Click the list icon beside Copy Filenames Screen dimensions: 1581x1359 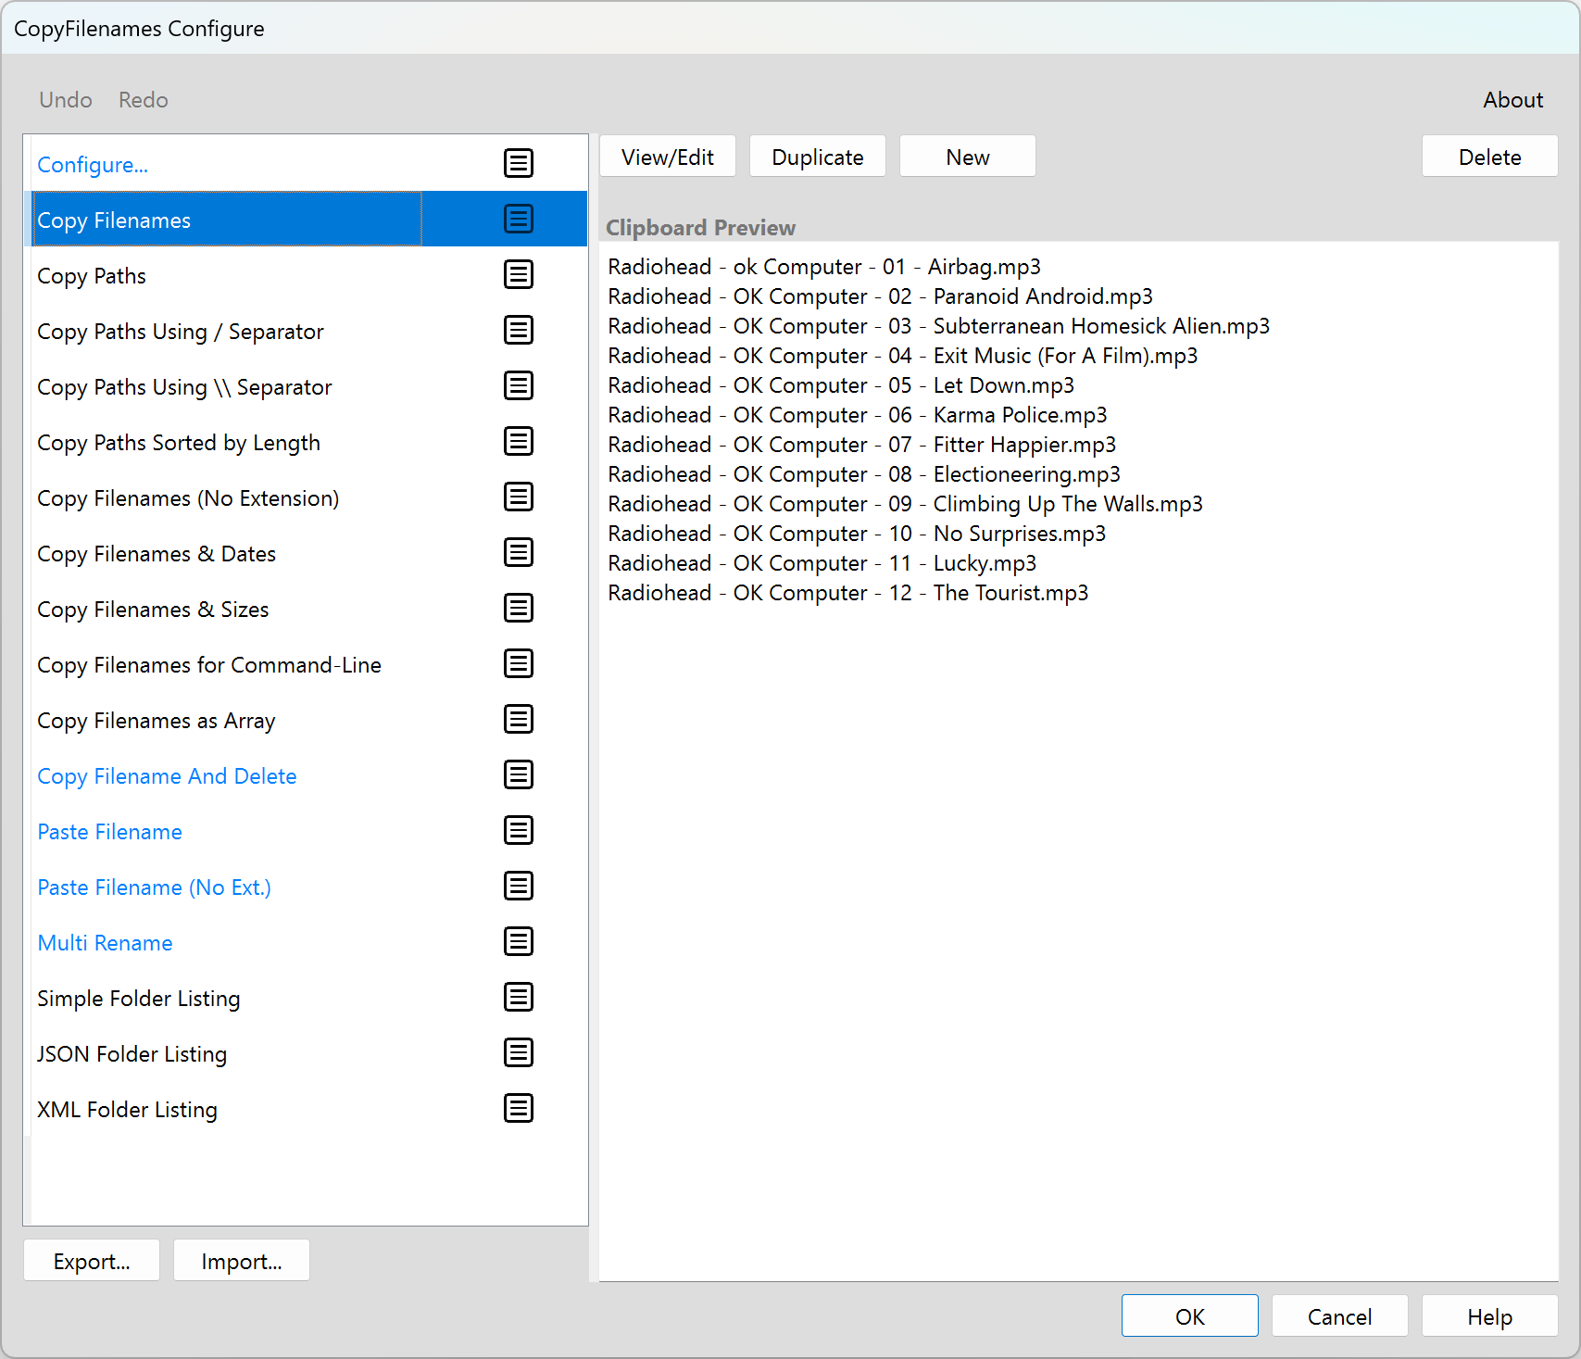[518, 219]
